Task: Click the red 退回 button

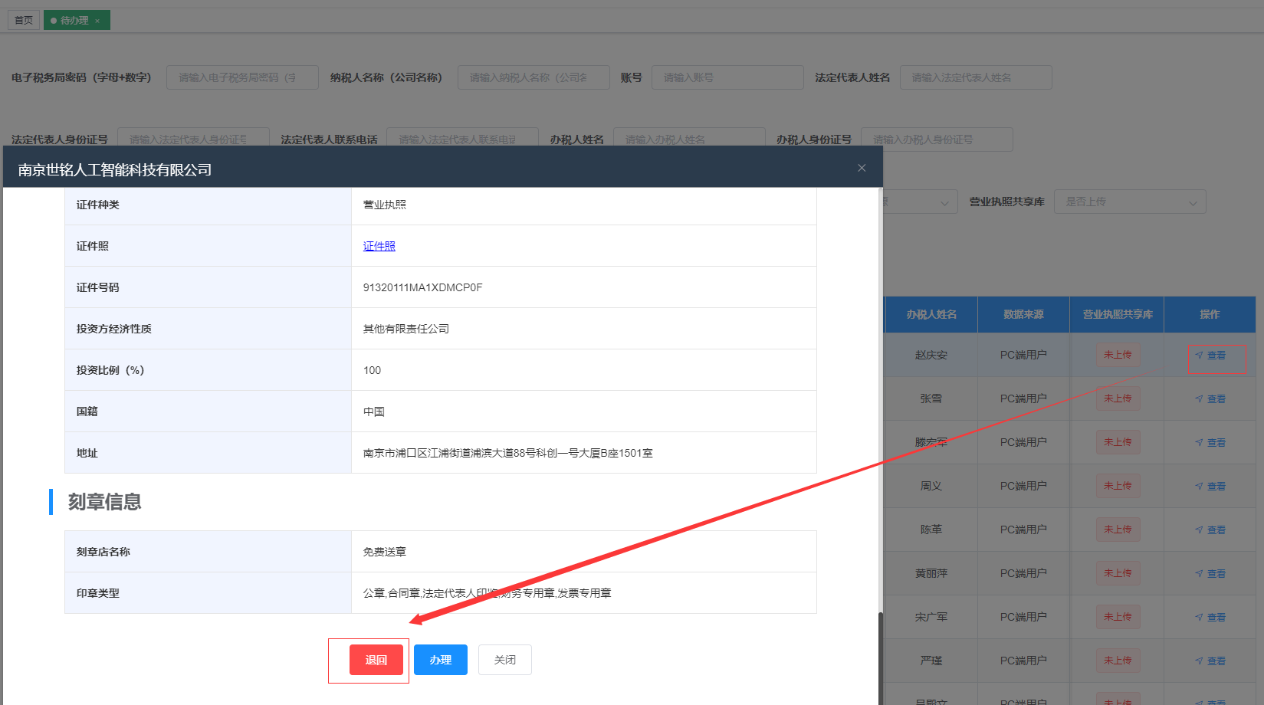Action: coord(376,660)
